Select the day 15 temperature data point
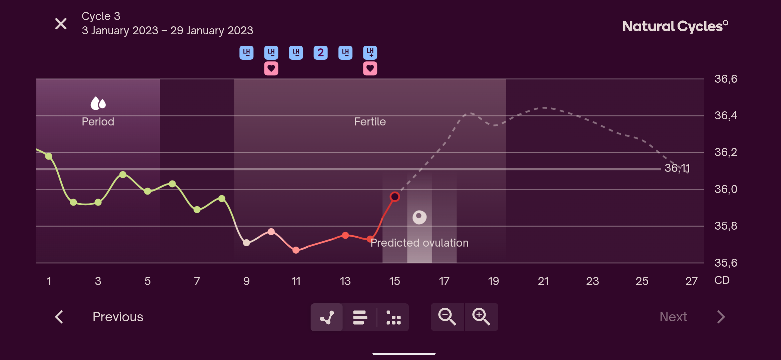 pos(395,197)
